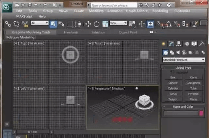Click the Bind to Space Warp icon

pos(25,24)
